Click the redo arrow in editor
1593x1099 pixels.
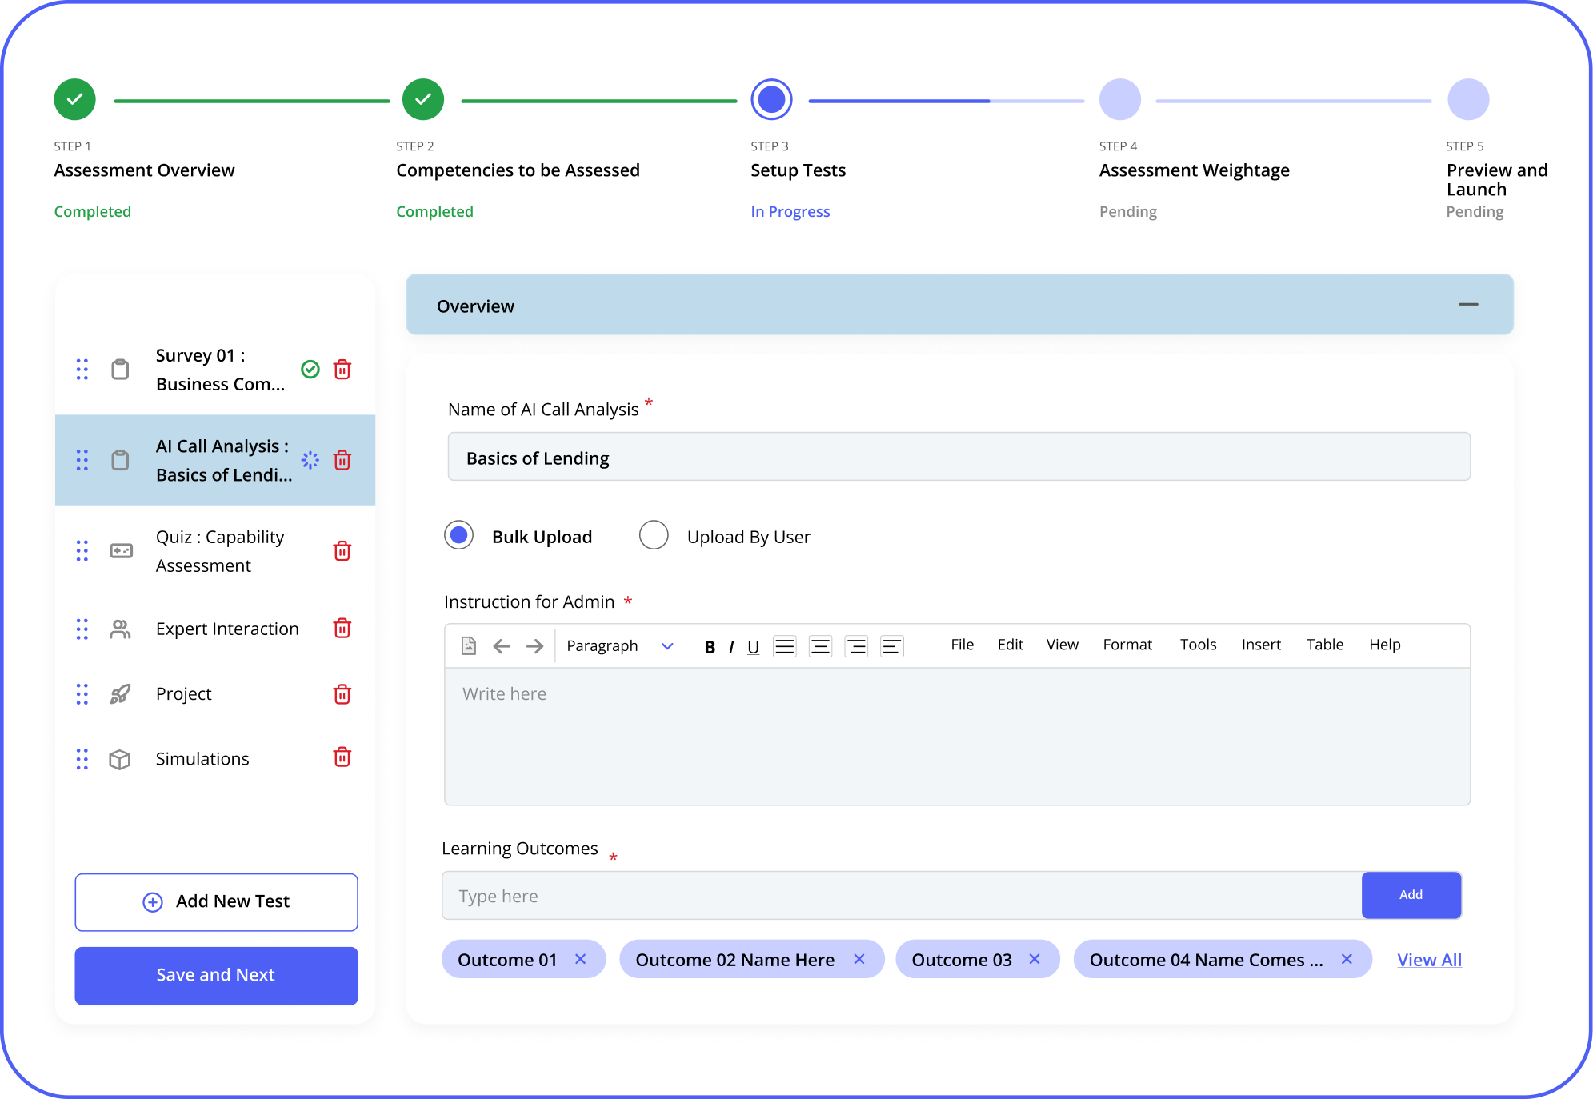point(534,645)
